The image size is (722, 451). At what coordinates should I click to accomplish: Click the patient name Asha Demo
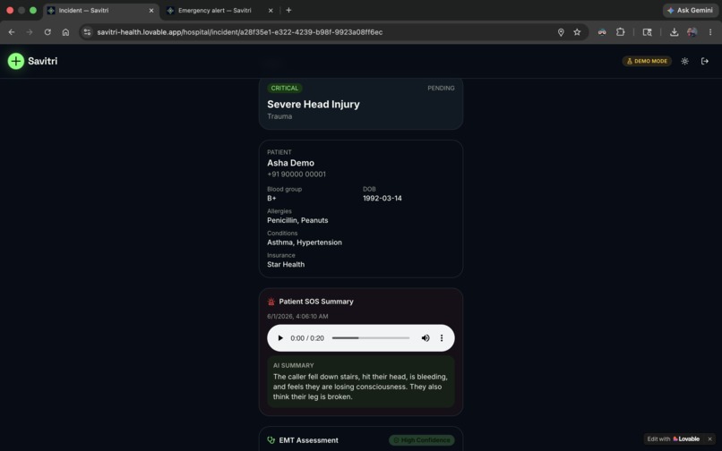[x=290, y=163]
